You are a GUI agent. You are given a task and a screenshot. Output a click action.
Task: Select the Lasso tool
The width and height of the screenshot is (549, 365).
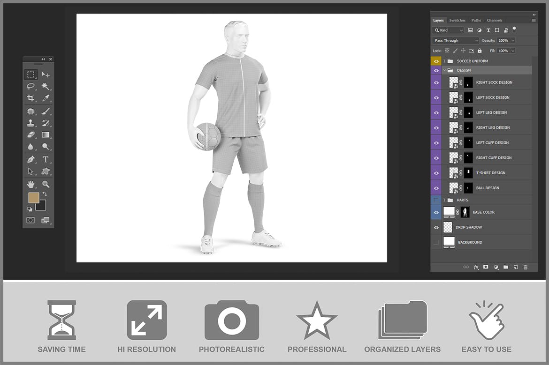pyautogui.click(x=30, y=86)
